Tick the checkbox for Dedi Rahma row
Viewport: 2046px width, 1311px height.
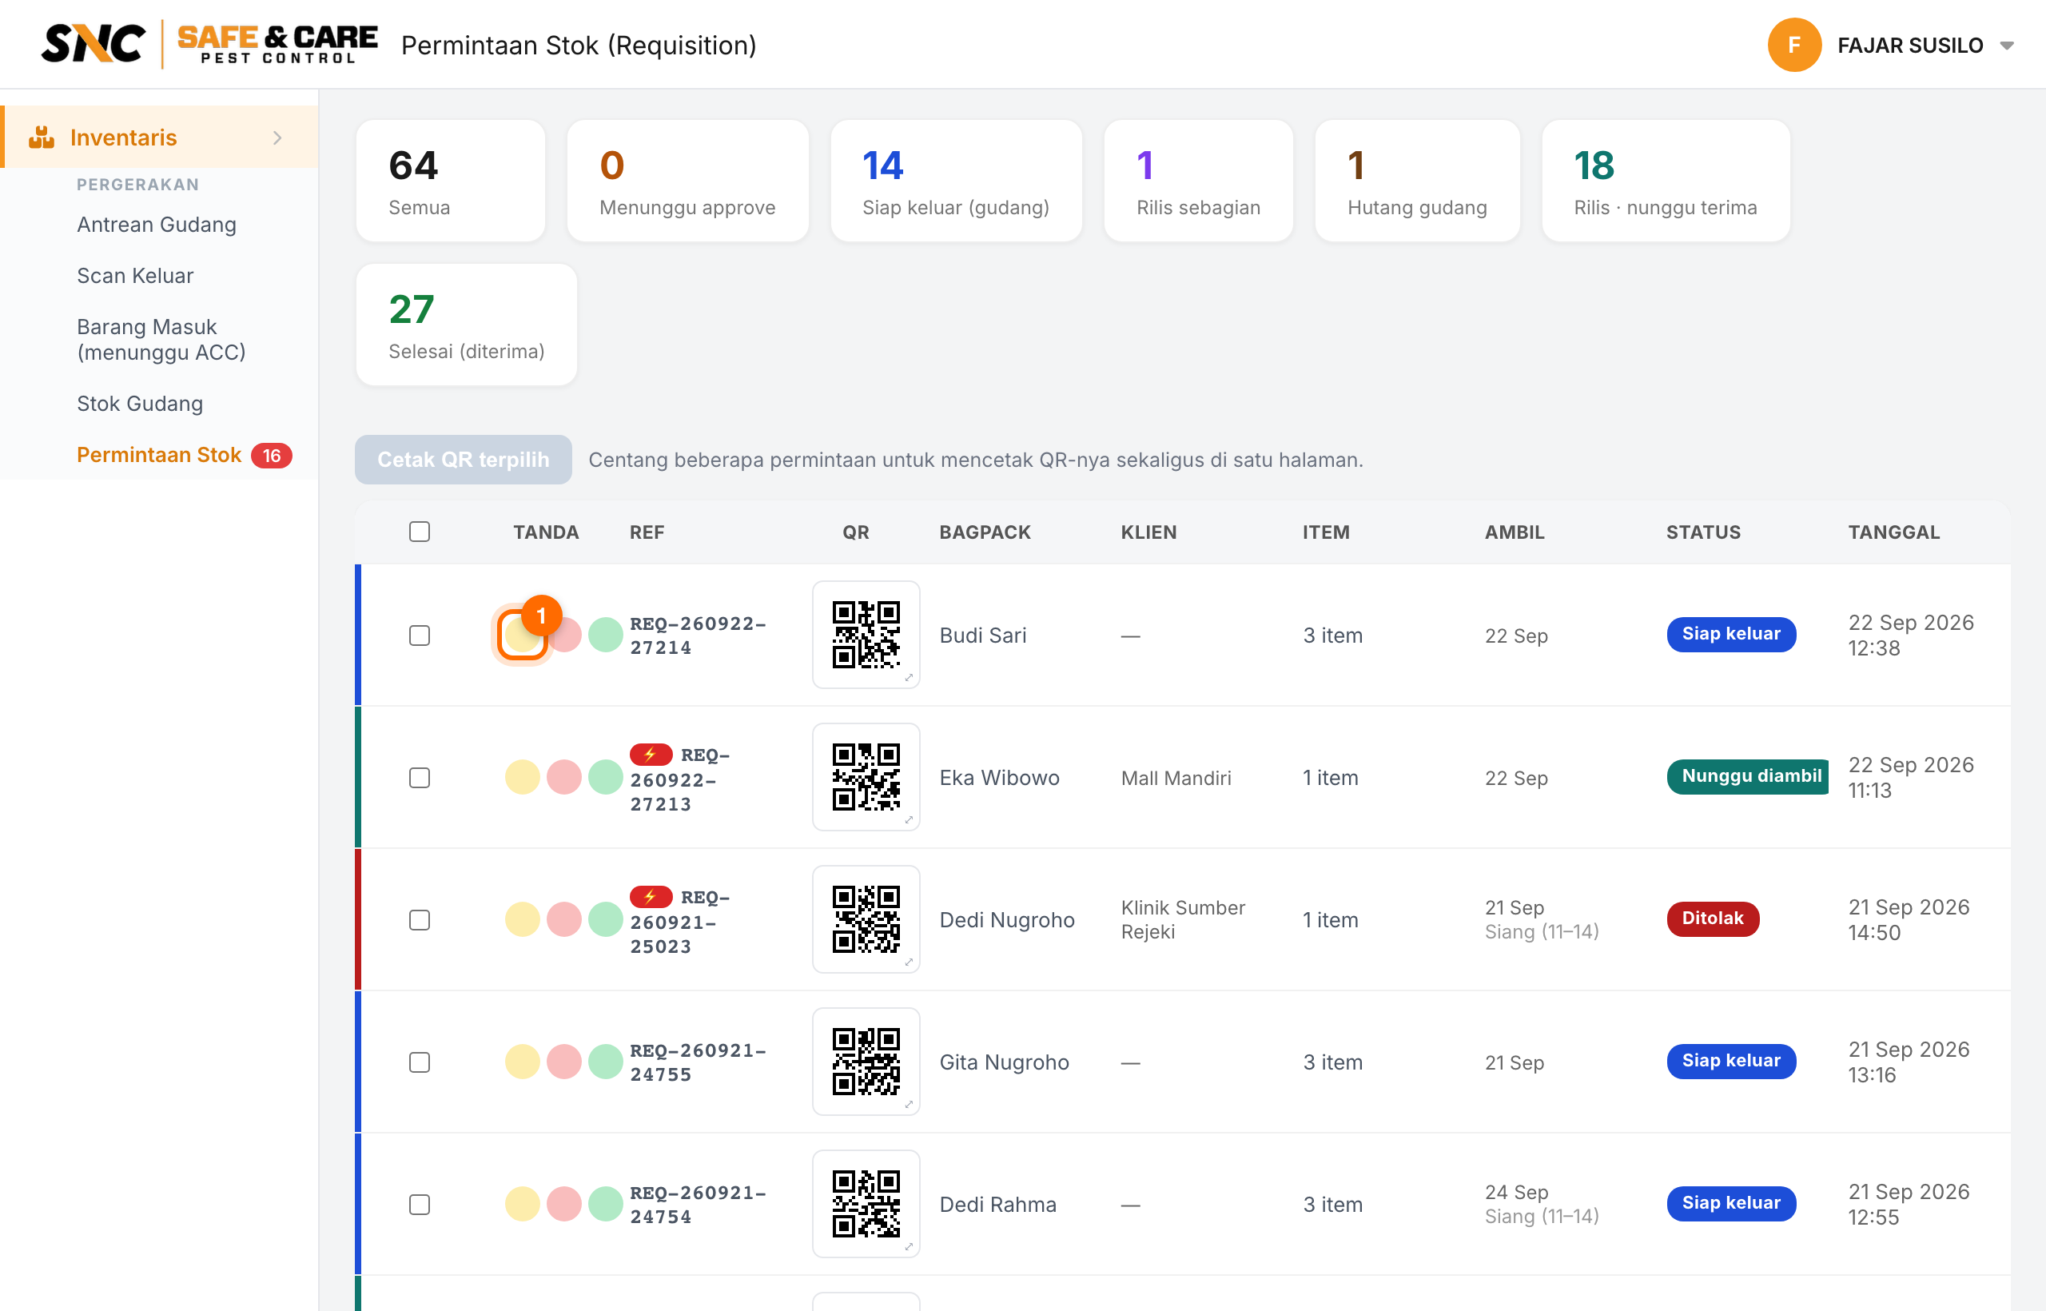(420, 1205)
